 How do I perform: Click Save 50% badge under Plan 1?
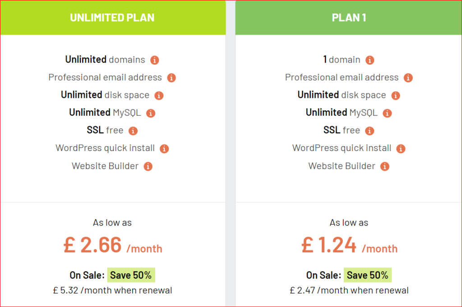368,275
